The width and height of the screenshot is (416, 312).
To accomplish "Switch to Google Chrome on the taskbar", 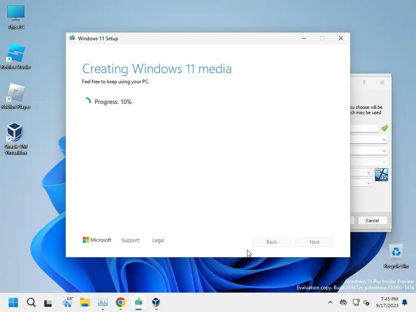I will coord(120,302).
